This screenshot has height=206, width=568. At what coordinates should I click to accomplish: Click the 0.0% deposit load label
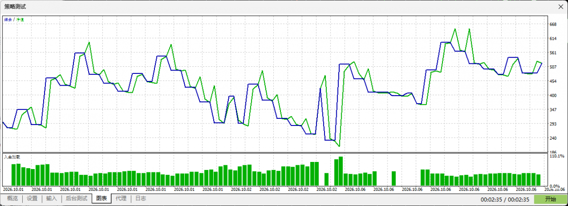pos(555,186)
